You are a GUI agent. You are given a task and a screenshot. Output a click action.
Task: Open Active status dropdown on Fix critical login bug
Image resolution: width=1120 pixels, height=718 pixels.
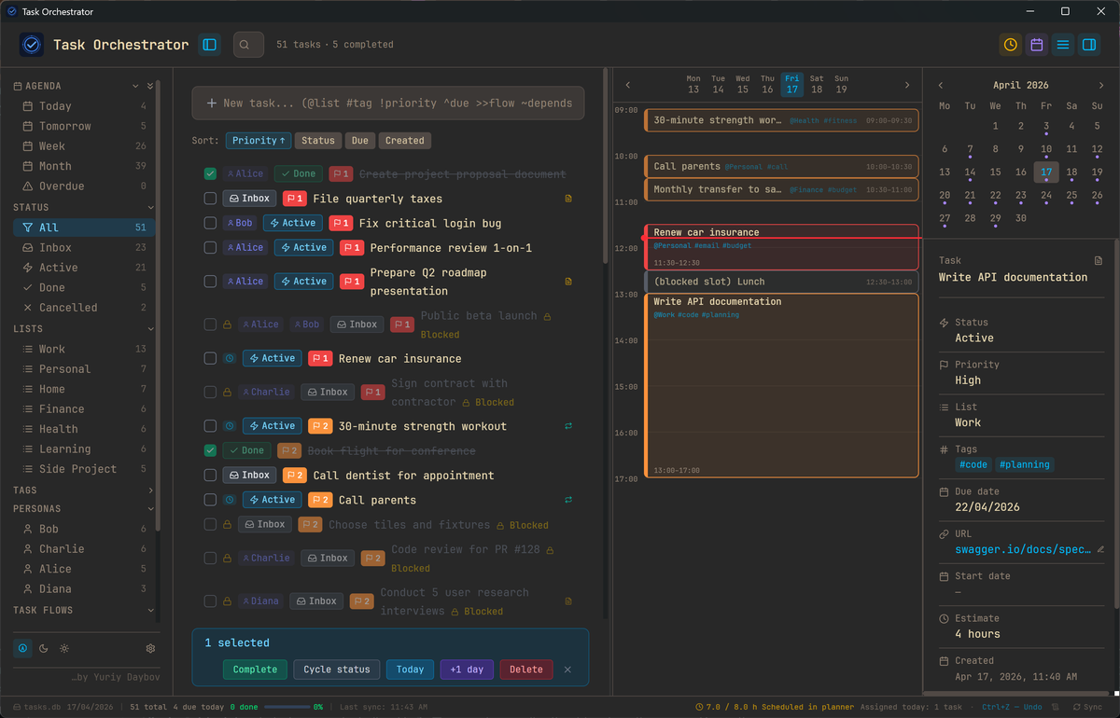tap(293, 223)
